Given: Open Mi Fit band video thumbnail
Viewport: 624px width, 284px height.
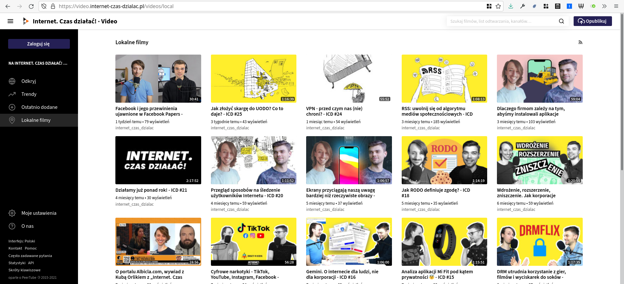Looking at the screenshot, I should [444, 242].
